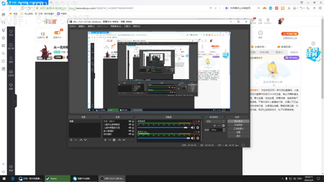Toggle the orange 直播开关 switch
Screen dimensions: 324x182
click(57, 33)
